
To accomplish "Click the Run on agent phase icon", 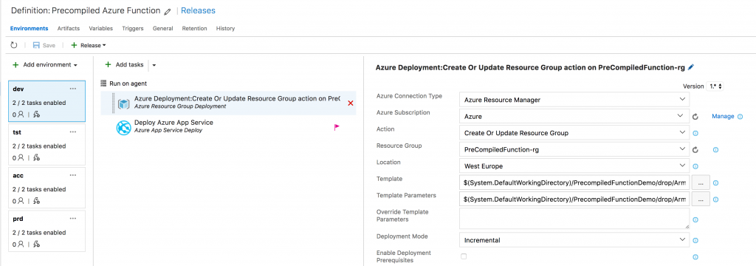I will click(x=103, y=83).
